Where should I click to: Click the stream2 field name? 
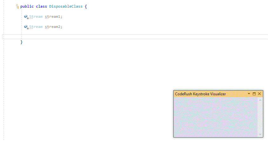coord(53,27)
